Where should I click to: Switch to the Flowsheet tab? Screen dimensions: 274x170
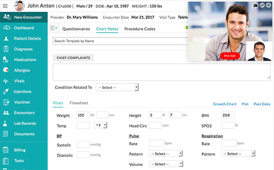tap(79, 103)
